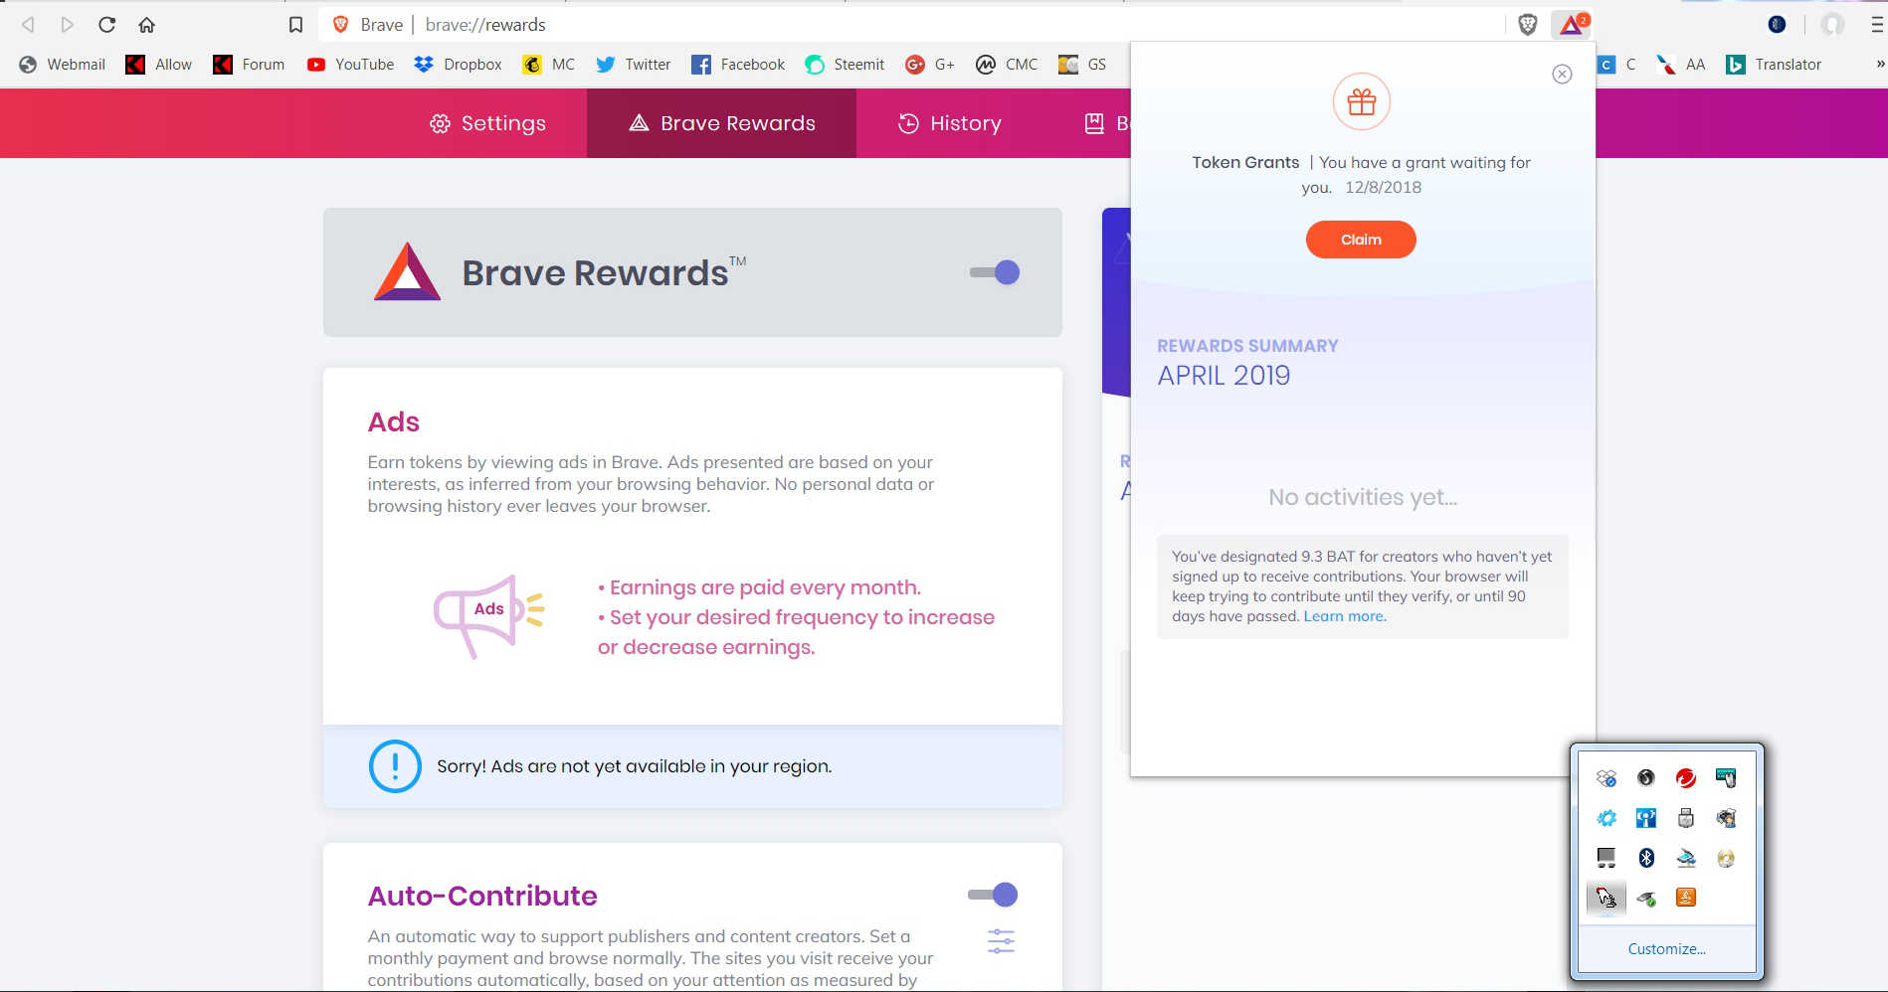
Task: Click the blue gear tray icon
Action: 1606,818
